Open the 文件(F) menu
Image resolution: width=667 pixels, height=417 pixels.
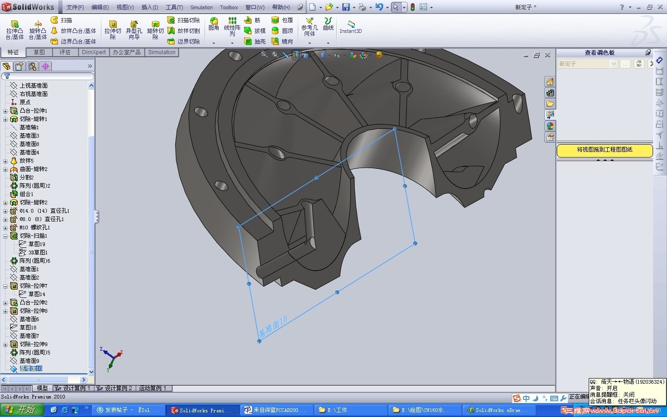click(75, 7)
